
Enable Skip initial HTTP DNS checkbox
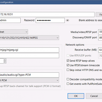(68, 70)
